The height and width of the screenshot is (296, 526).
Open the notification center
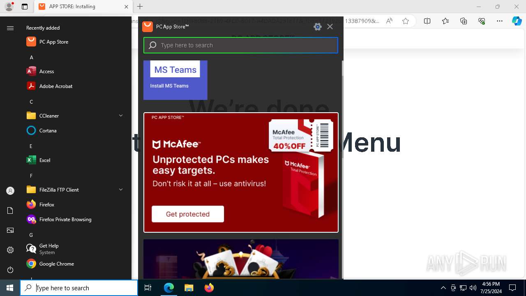pos(512,288)
